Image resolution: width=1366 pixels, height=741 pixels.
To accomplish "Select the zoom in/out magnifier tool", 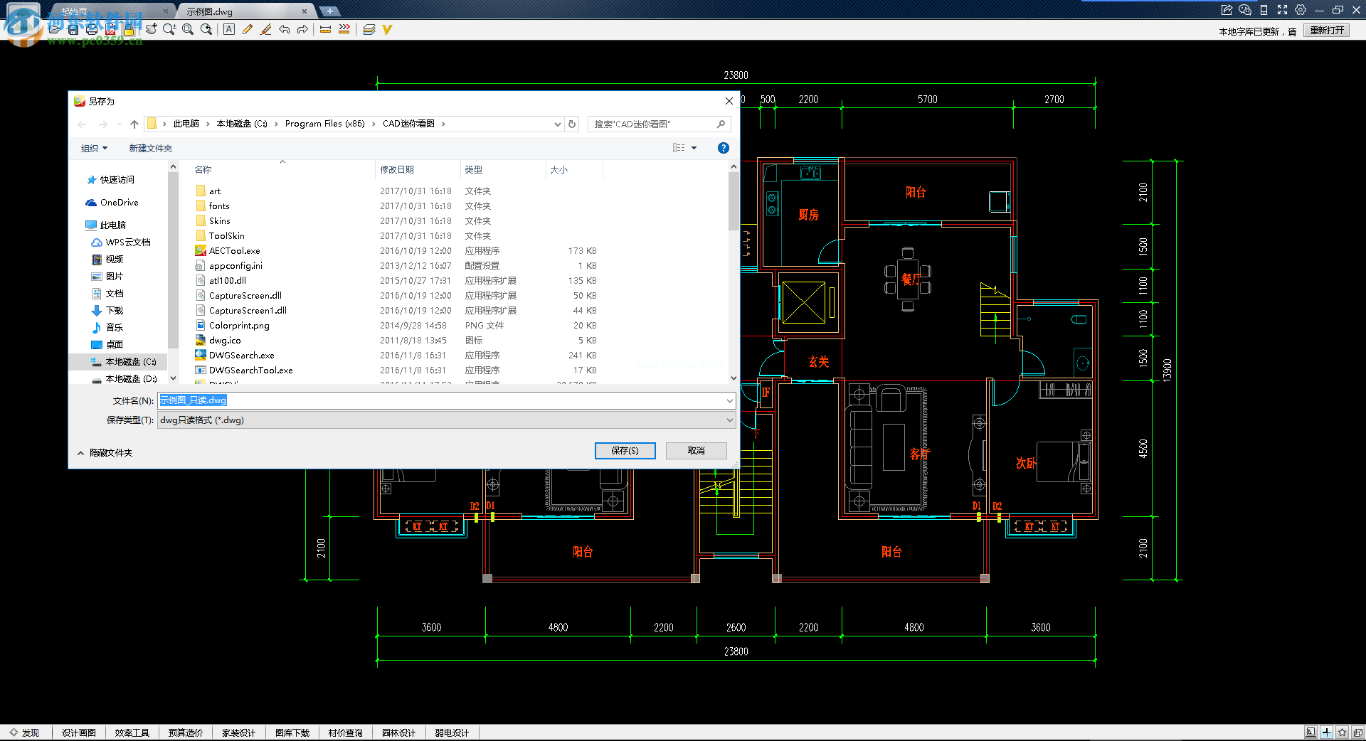I will coord(169,29).
